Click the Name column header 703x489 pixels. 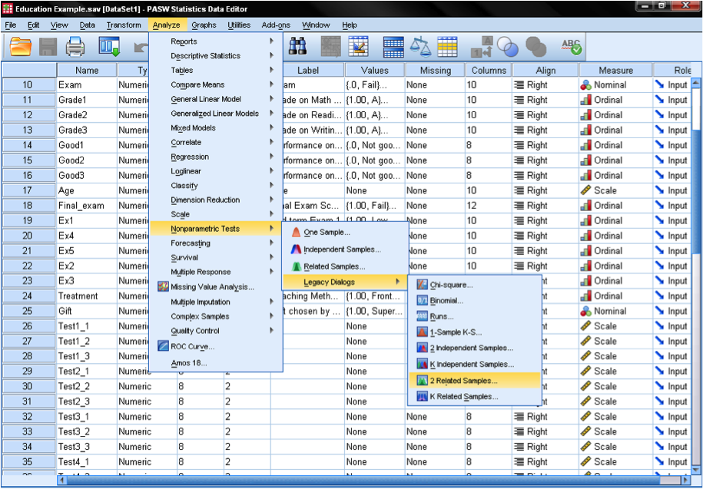(x=87, y=70)
